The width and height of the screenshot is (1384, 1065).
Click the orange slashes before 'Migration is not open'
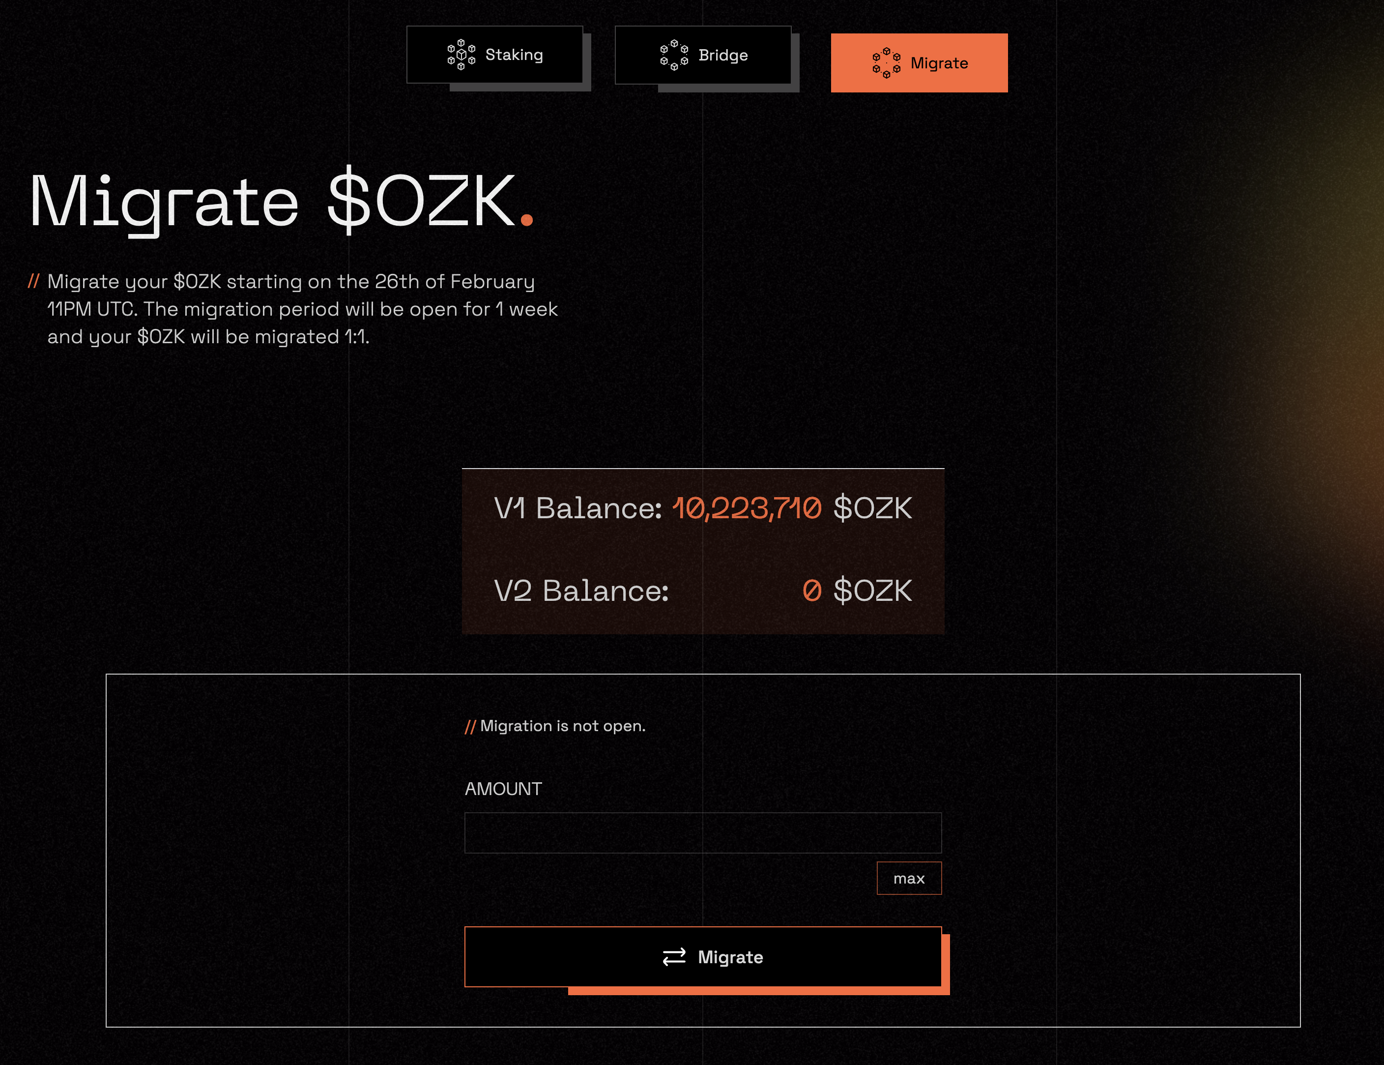(469, 727)
